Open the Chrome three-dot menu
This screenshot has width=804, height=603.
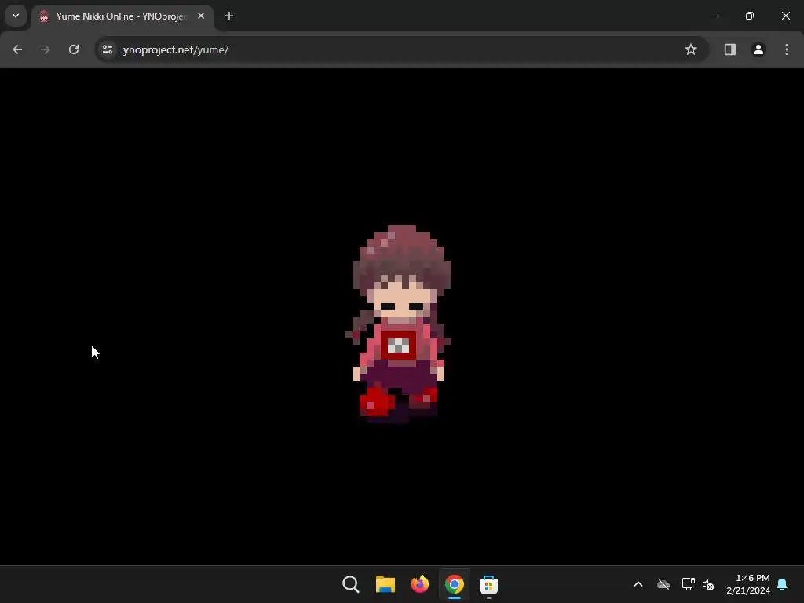[787, 49]
